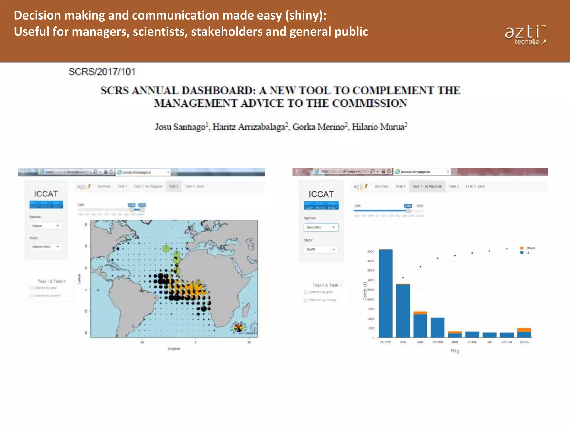Click the orange 'others' legend swatch
570x428 pixels.
tap(522, 248)
